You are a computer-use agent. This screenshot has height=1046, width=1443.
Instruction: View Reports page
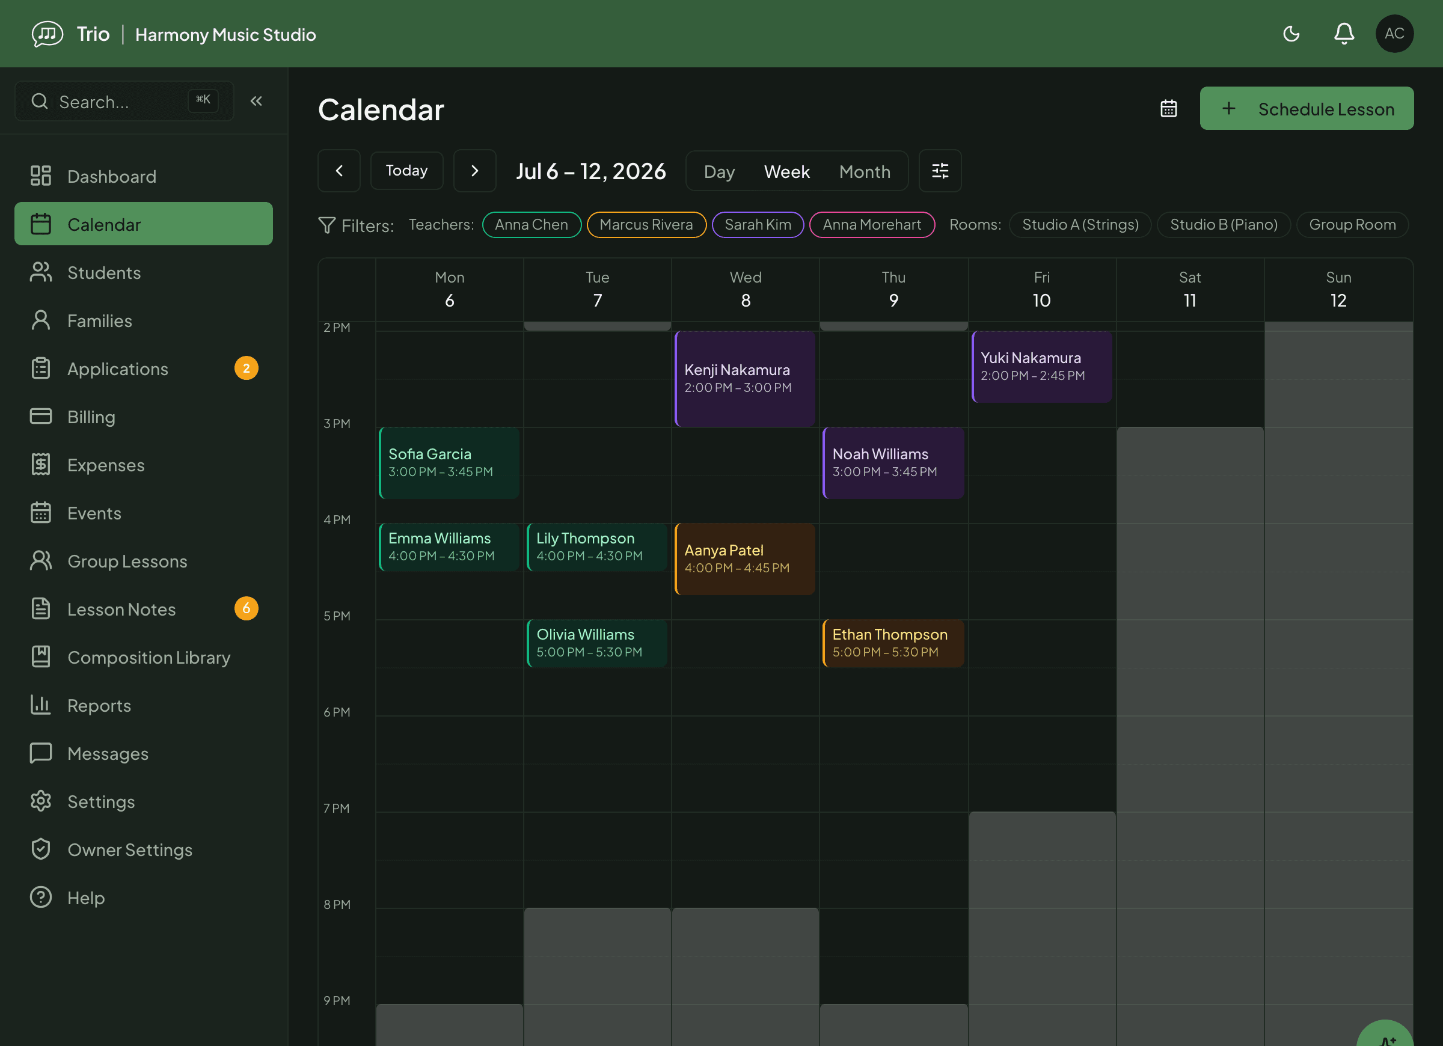143,705
